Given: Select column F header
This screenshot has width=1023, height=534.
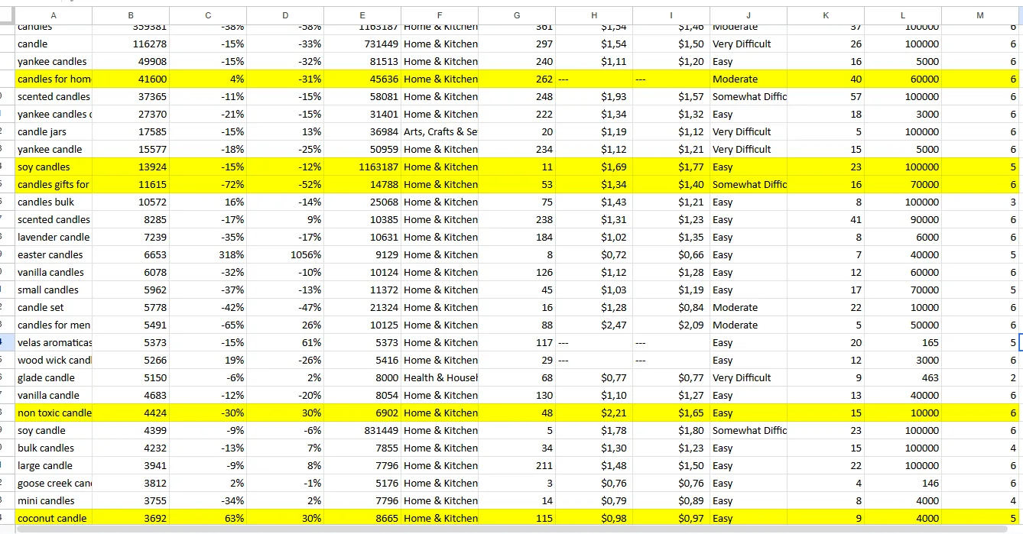Looking at the screenshot, I should click(x=440, y=16).
